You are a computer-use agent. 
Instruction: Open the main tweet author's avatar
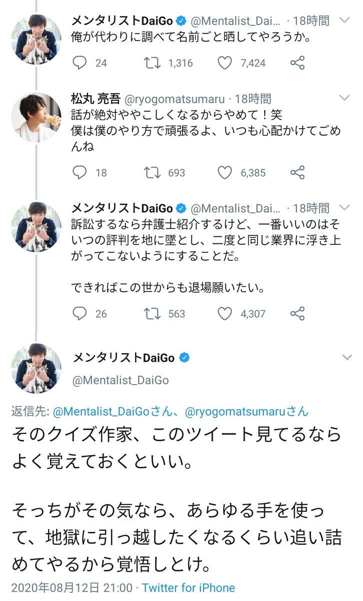pyautogui.click(x=36, y=369)
